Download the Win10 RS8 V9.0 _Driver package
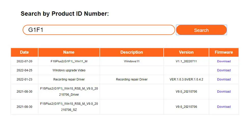 click(224, 92)
